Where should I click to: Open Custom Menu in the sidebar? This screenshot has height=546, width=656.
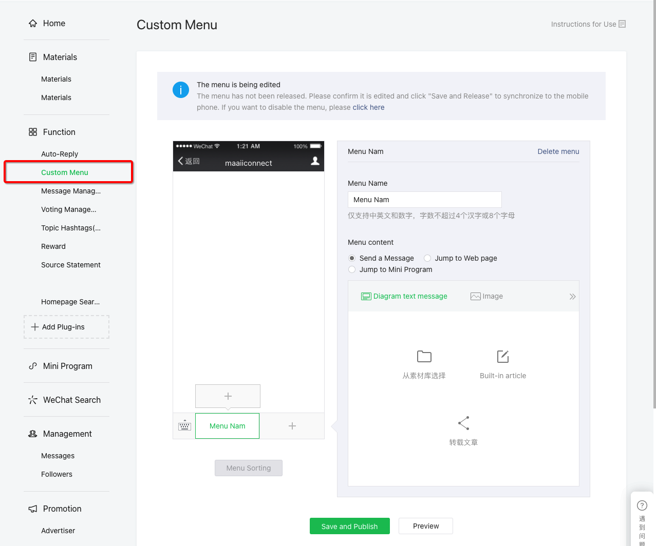(65, 172)
